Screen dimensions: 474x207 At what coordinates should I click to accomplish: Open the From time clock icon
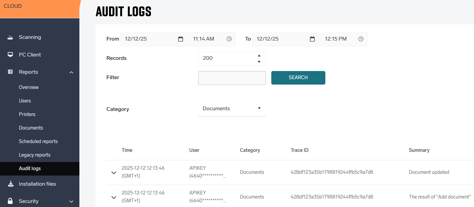pos(229,39)
